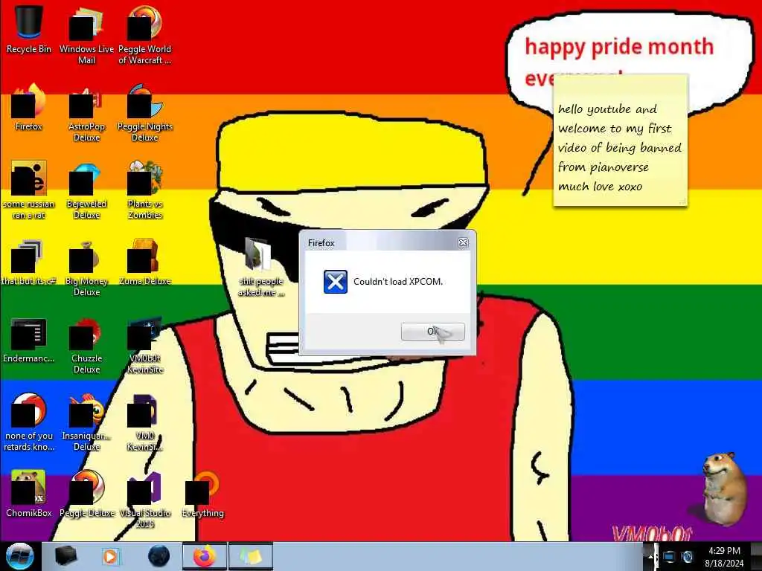
Task: Open the Windows Start menu orb
Action: point(19,556)
